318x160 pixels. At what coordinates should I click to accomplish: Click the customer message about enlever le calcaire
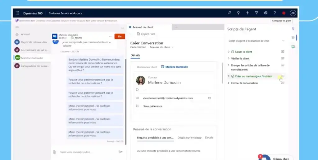coord(87,44)
